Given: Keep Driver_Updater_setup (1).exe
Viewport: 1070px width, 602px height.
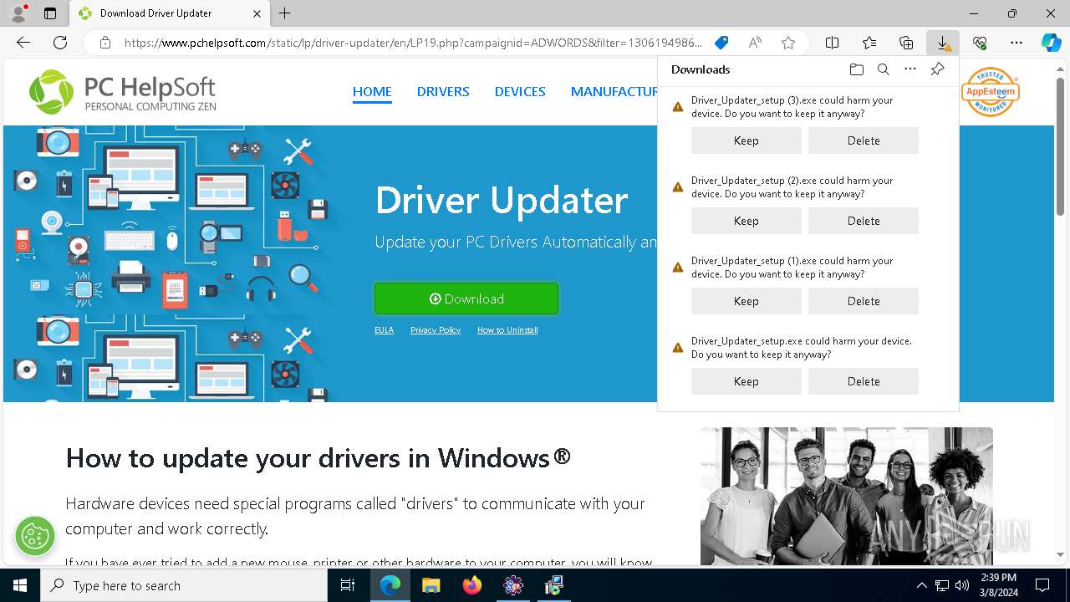Looking at the screenshot, I should [x=746, y=301].
